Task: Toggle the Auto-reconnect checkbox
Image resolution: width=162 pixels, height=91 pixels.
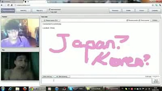Action: point(49,9)
